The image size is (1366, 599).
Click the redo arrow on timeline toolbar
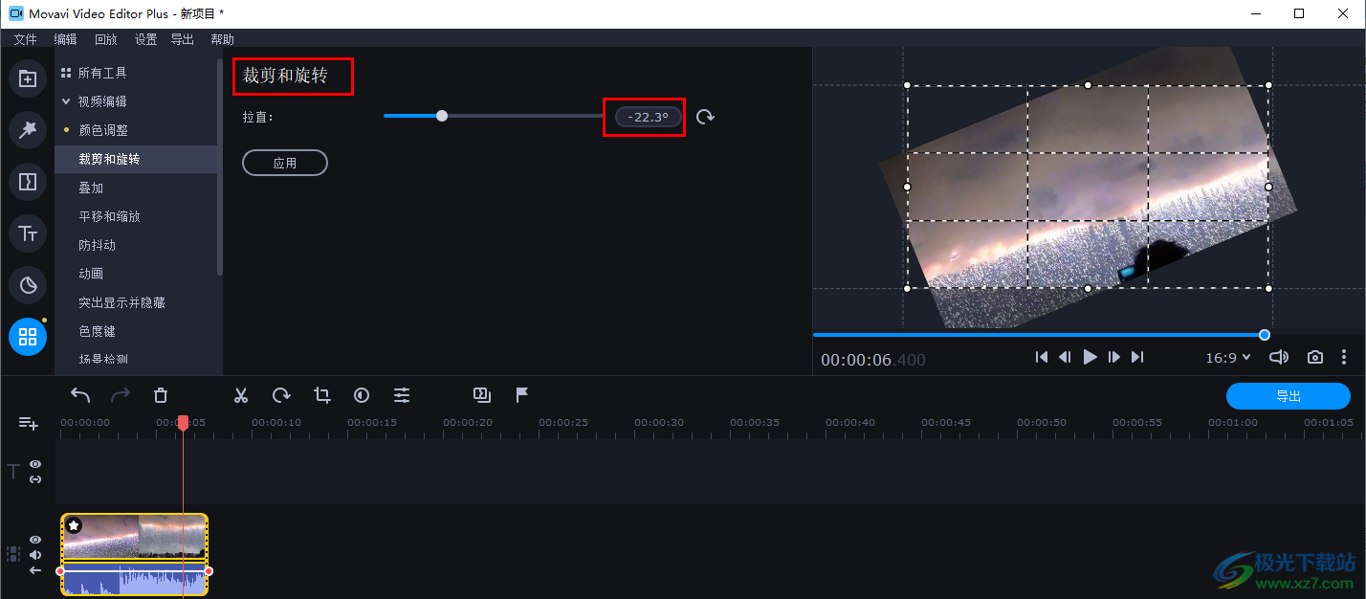[x=121, y=395]
